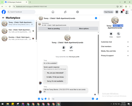Select the Messenger Facebook browser tab
The width and height of the screenshot is (132, 106).
click(16, 2)
